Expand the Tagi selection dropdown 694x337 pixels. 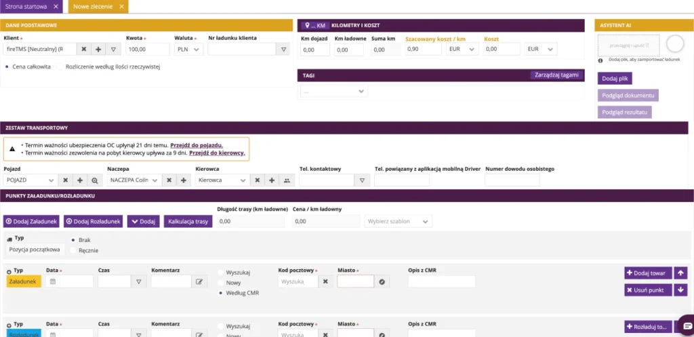(334, 92)
